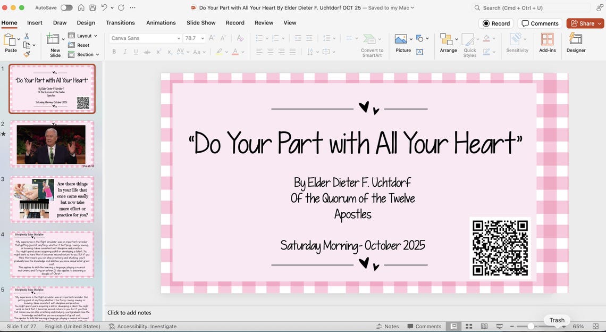Switch to the Transitions tab
The height and width of the screenshot is (332, 606).
point(120,22)
